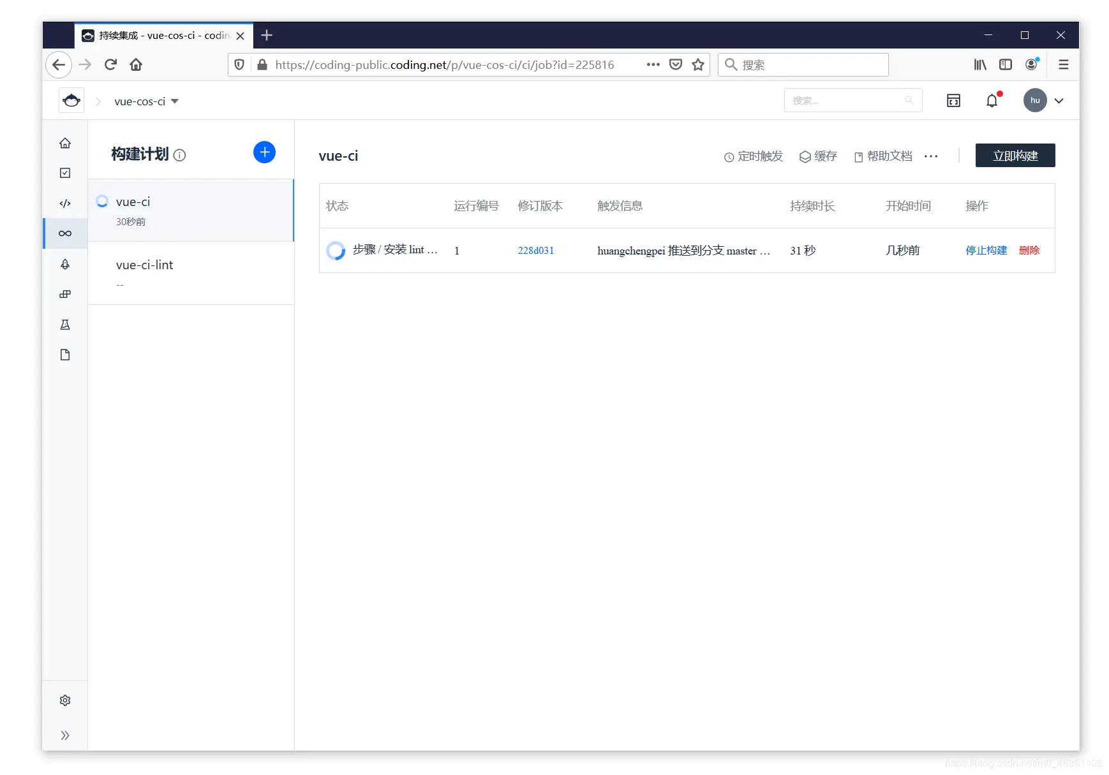Image resolution: width=1109 pixels, height=775 pixels.
Task: Open cache settings
Action: (818, 156)
